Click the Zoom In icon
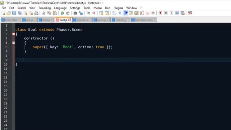The width and height of the screenshot is (231, 130). coord(88,13)
